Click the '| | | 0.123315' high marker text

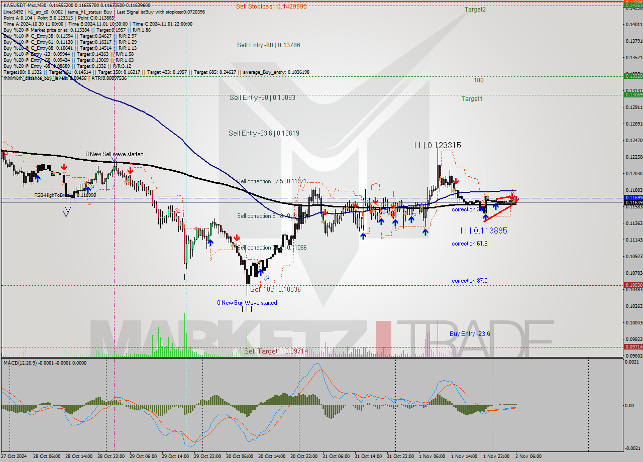tap(438, 145)
